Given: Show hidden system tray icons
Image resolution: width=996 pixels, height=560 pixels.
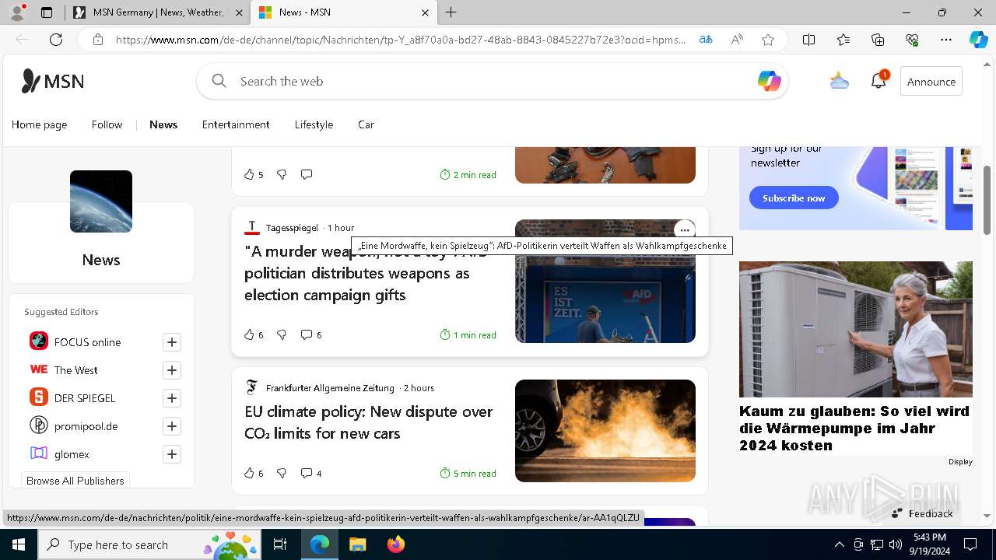Looking at the screenshot, I should point(839,544).
